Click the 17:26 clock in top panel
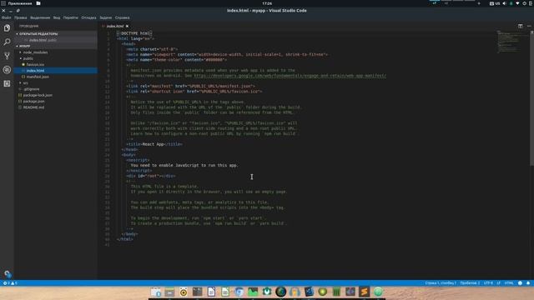Viewport: 534px width, 300px height. point(267,3)
